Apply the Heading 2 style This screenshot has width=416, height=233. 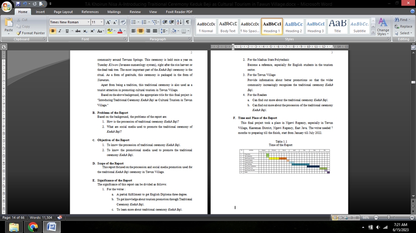294,26
